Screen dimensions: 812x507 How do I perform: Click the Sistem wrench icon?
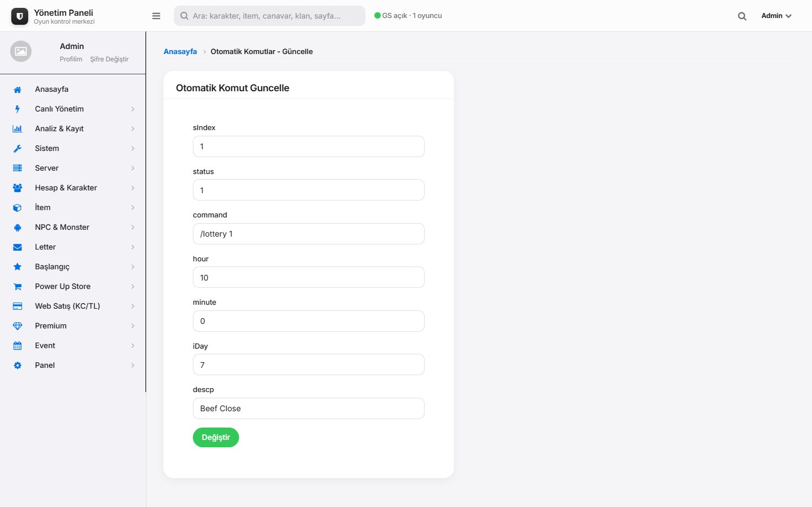point(17,149)
